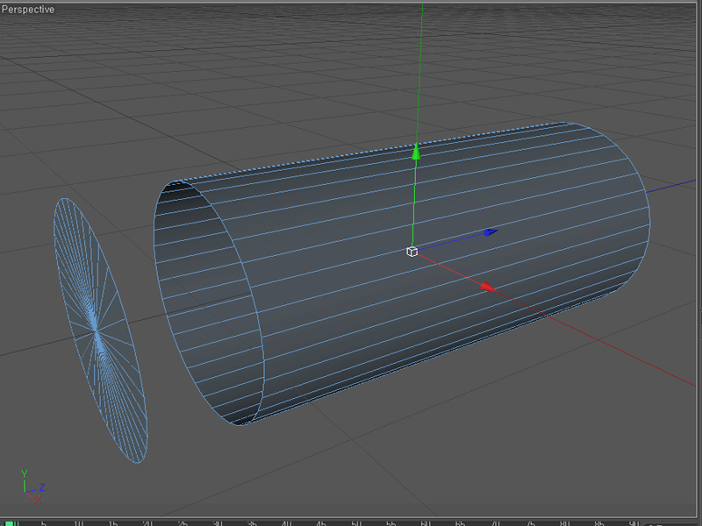The image size is (702, 526).
Task: Click the white cube at the axis origin
Action: click(412, 252)
